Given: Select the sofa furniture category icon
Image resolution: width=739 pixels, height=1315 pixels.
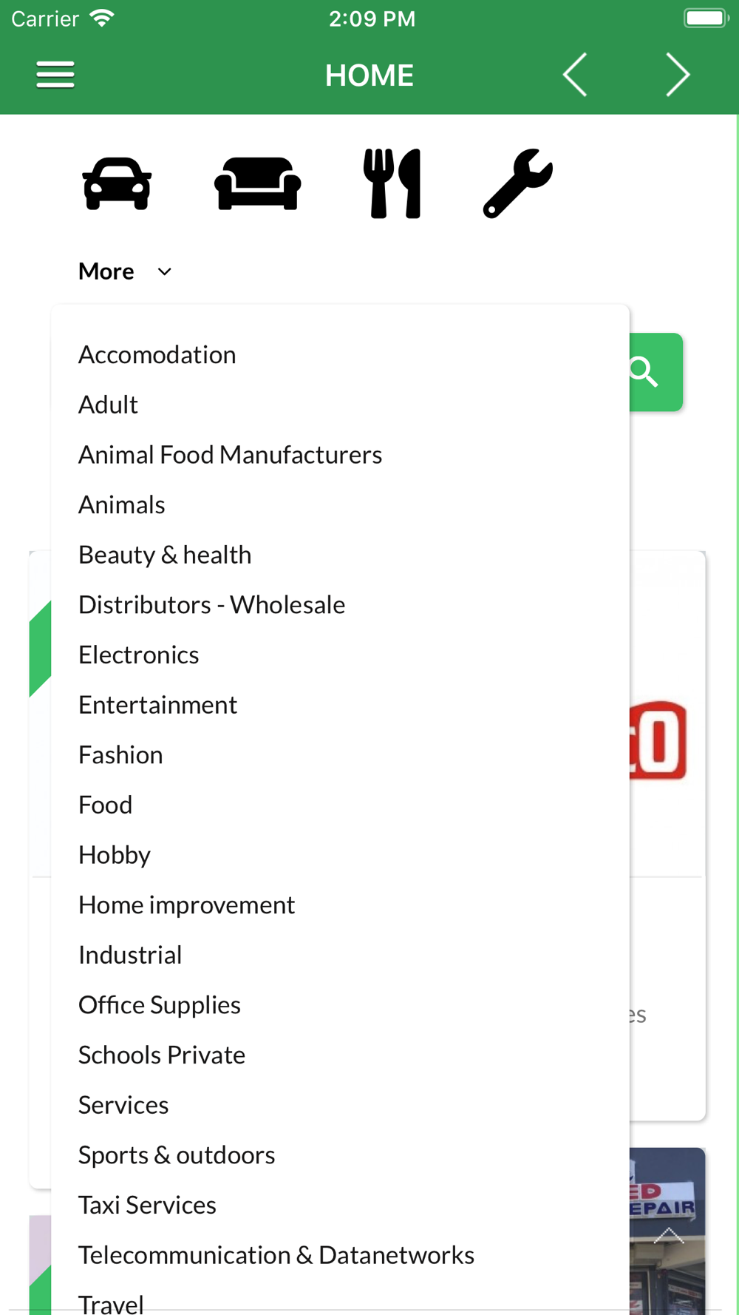Looking at the screenshot, I should coord(257,184).
